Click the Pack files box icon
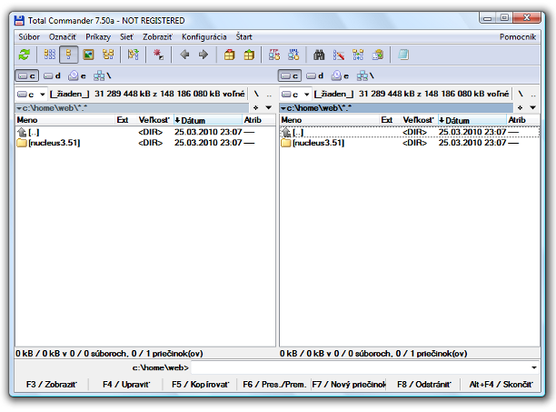Image resolution: width=556 pixels, height=412 pixels. (x=230, y=55)
